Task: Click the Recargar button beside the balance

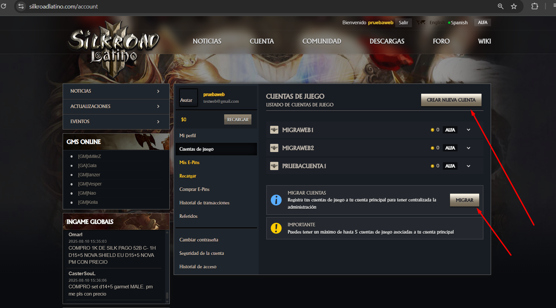Action: point(238,120)
